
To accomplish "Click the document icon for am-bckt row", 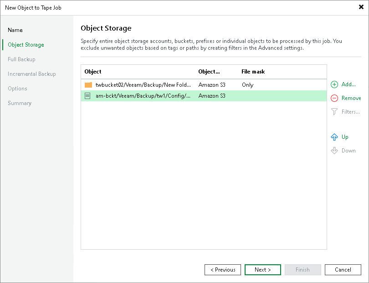I will click(x=87, y=96).
